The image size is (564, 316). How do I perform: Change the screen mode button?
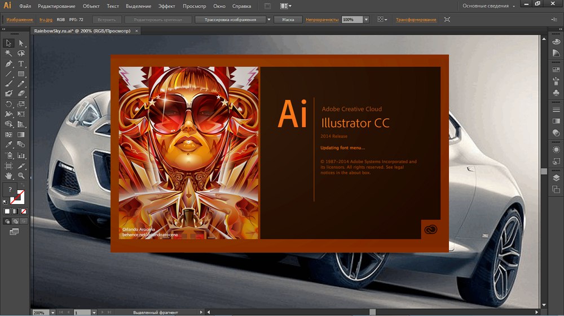[x=14, y=232]
